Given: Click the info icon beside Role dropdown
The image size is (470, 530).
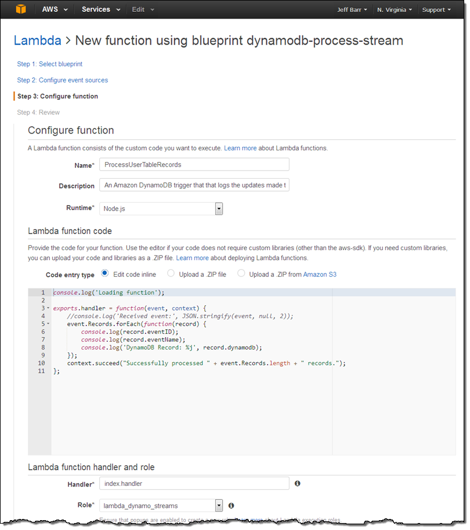Looking at the screenshot, I should 231,506.
